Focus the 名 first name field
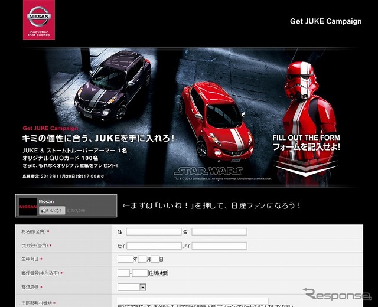378x307 pixels. click(219, 232)
